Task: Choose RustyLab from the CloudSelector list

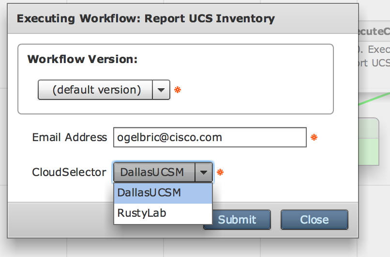Action: tap(163, 213)
